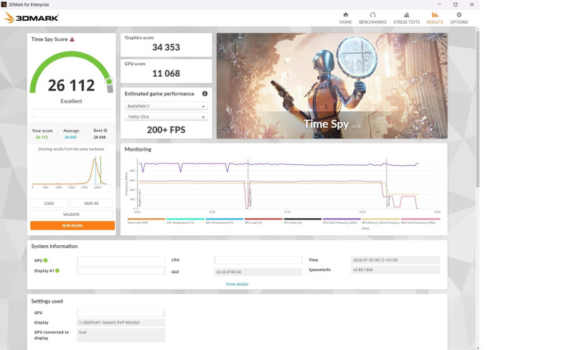Viewport: 574px width, 350px height.
Task: Select the RESULTS label in navigation
Action: (435, 22)
